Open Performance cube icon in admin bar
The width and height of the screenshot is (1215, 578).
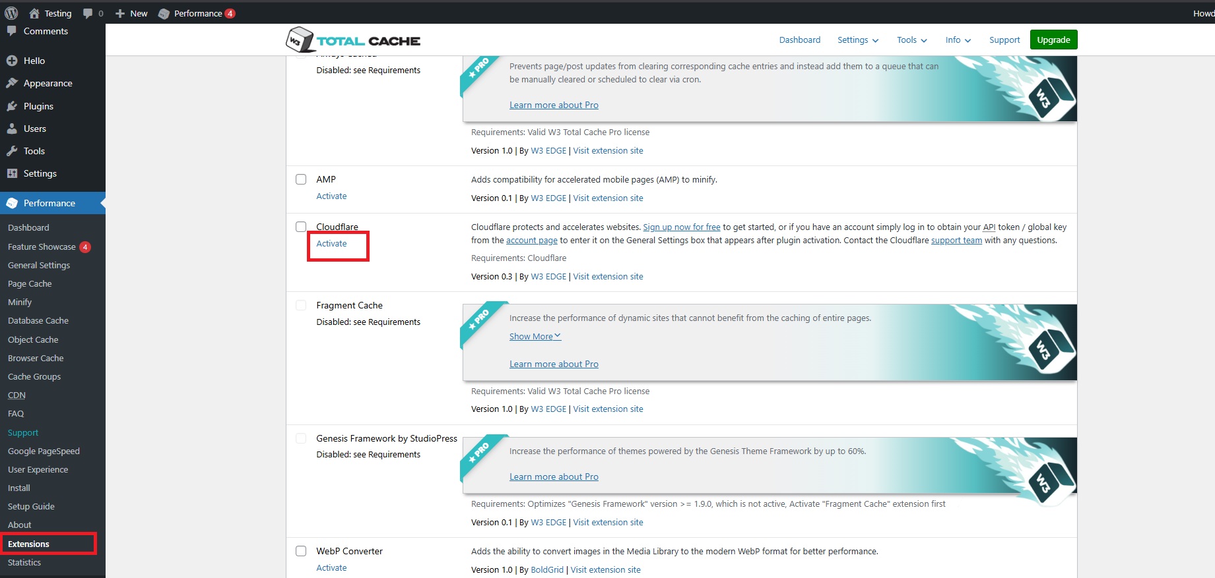point(164,14)
